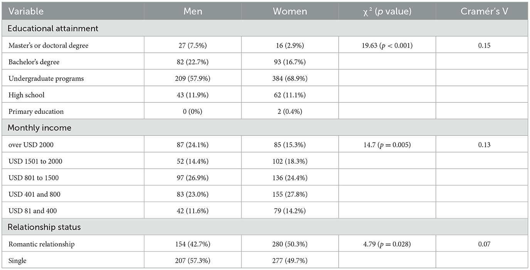
Task: Click the Monthly income section heading
Action: [40, 128]
